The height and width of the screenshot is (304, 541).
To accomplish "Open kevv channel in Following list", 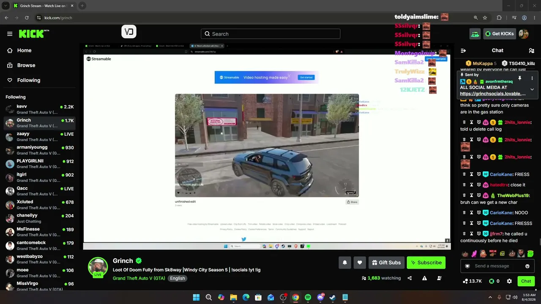I will pyautogui.click(x=40, y=109).
